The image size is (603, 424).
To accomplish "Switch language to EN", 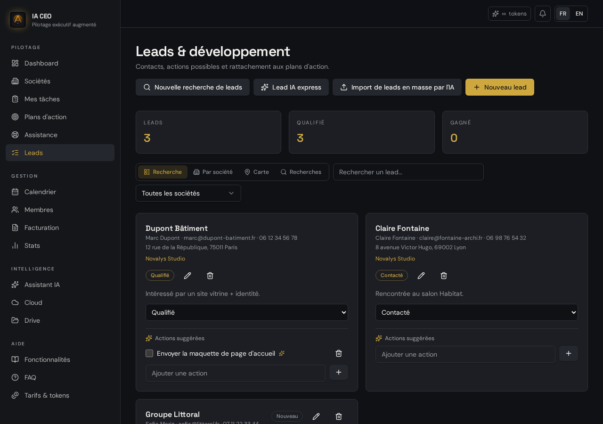I will point(579,14).
